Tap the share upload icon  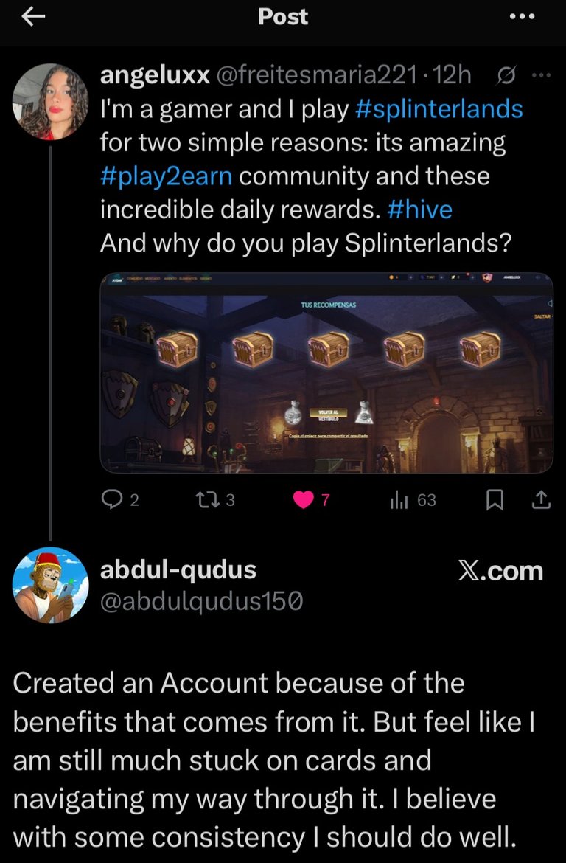pyautogui.click(x=540, y=500)
